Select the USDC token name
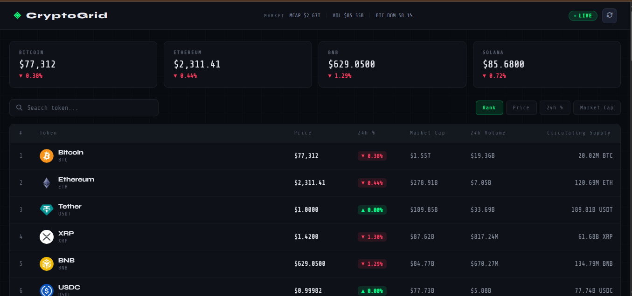Viewport: 632px width, 296px height. point(69,287)
